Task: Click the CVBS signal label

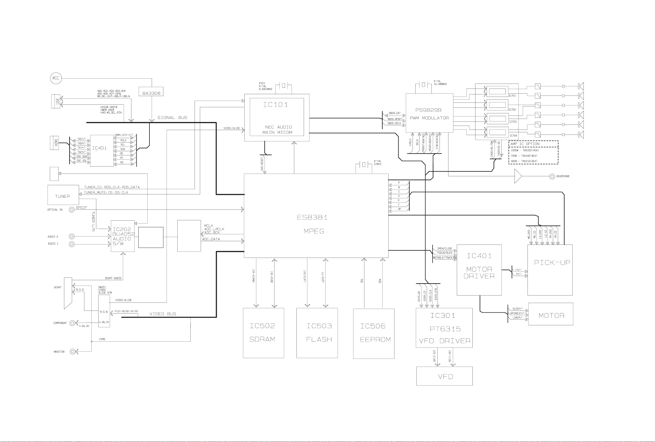Action: click(x=102, y=339)
